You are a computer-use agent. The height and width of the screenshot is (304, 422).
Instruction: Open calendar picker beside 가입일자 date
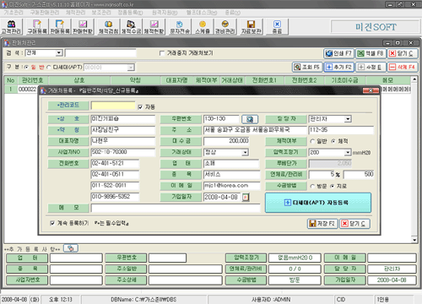pyautogui.click(x=246, y=197)
